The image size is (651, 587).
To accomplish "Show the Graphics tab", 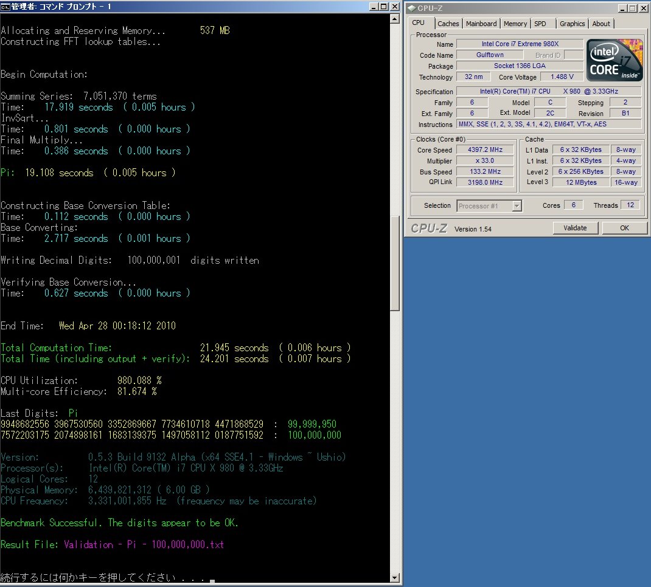I will [572, 24].
